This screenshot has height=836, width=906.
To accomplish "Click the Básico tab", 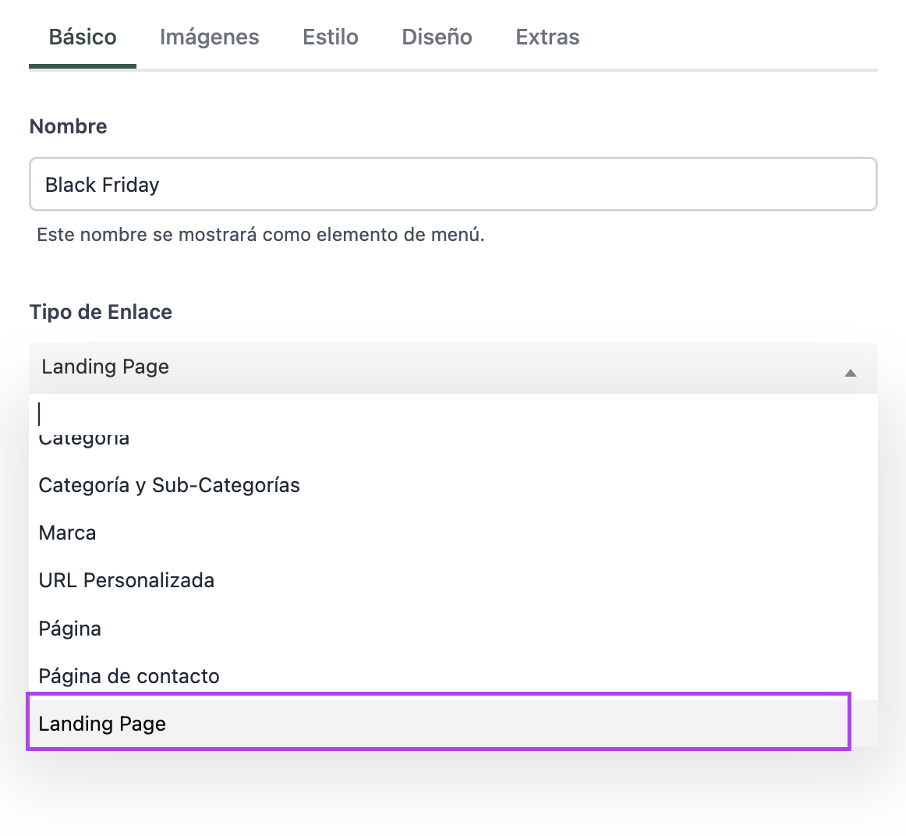I will pyautogui.click(x=83, y=37).
